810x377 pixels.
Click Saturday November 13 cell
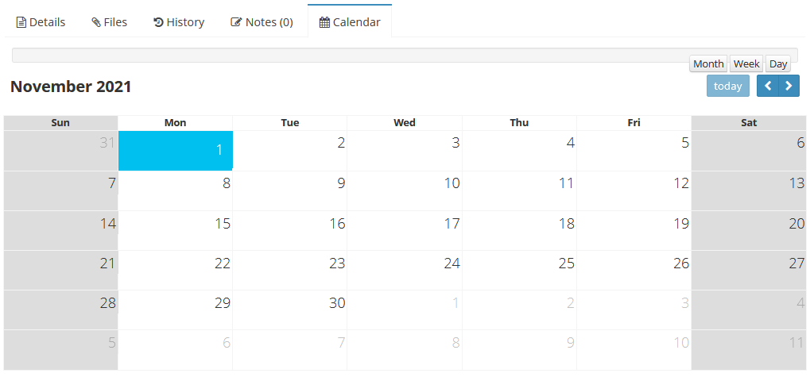pyautogui.click(x=749, y=190)
